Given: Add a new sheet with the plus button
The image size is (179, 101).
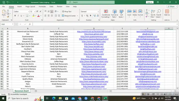Looking at the screenshot, I should click(x=36, y=91).
